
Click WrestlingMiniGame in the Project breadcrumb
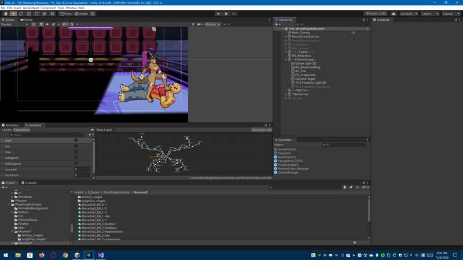116,192
